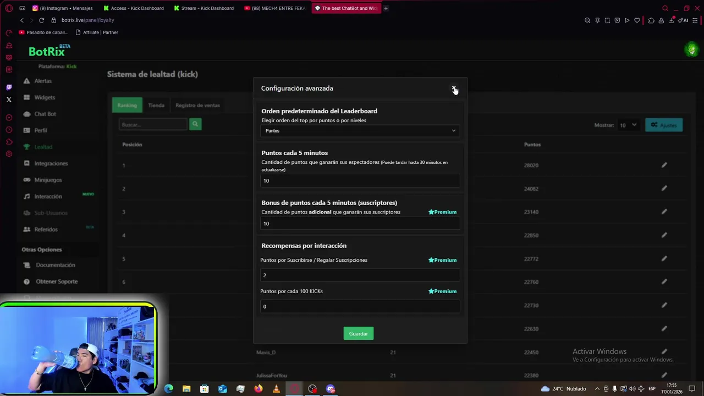Edit points for the 24082 row

tap(664, 188)
